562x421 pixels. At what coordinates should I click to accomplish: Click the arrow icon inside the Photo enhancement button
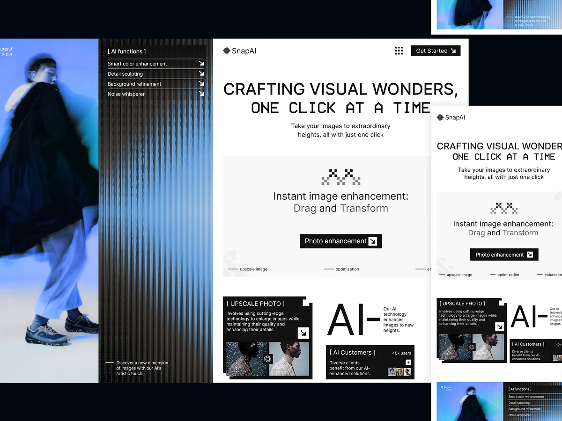click(x=373, y=241)
